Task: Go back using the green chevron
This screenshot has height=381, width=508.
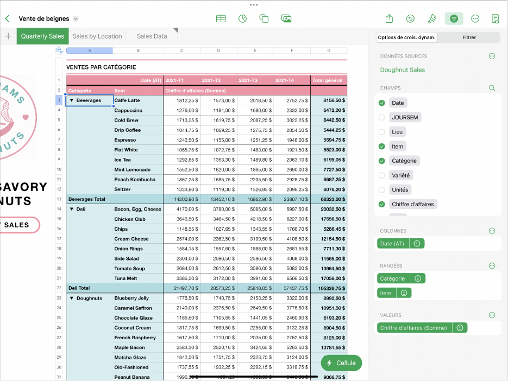Action: click(8, 18)
